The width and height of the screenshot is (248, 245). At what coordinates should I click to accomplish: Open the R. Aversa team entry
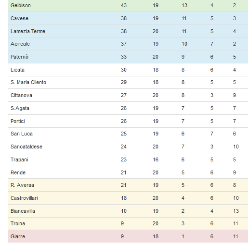point(22,185)
